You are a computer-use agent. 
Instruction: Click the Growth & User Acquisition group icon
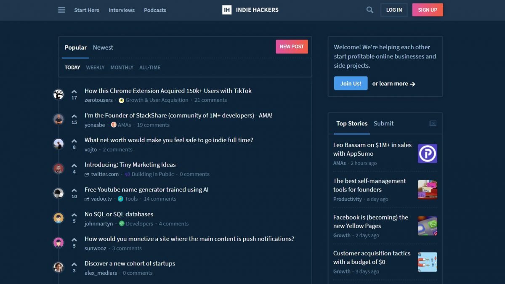pyautogui.click(x=121, y=100)
